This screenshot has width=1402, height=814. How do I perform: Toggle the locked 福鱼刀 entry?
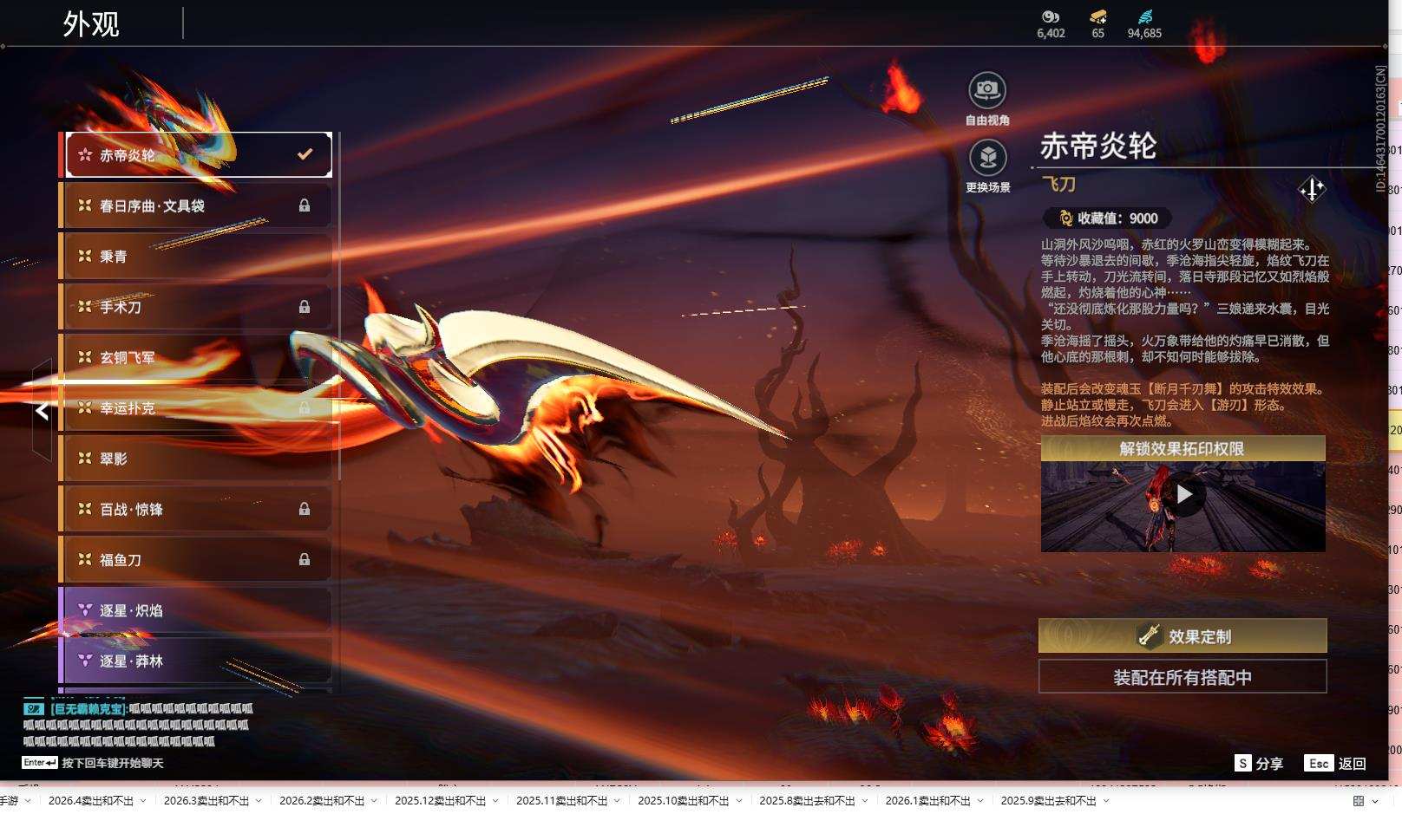[305, 559]
